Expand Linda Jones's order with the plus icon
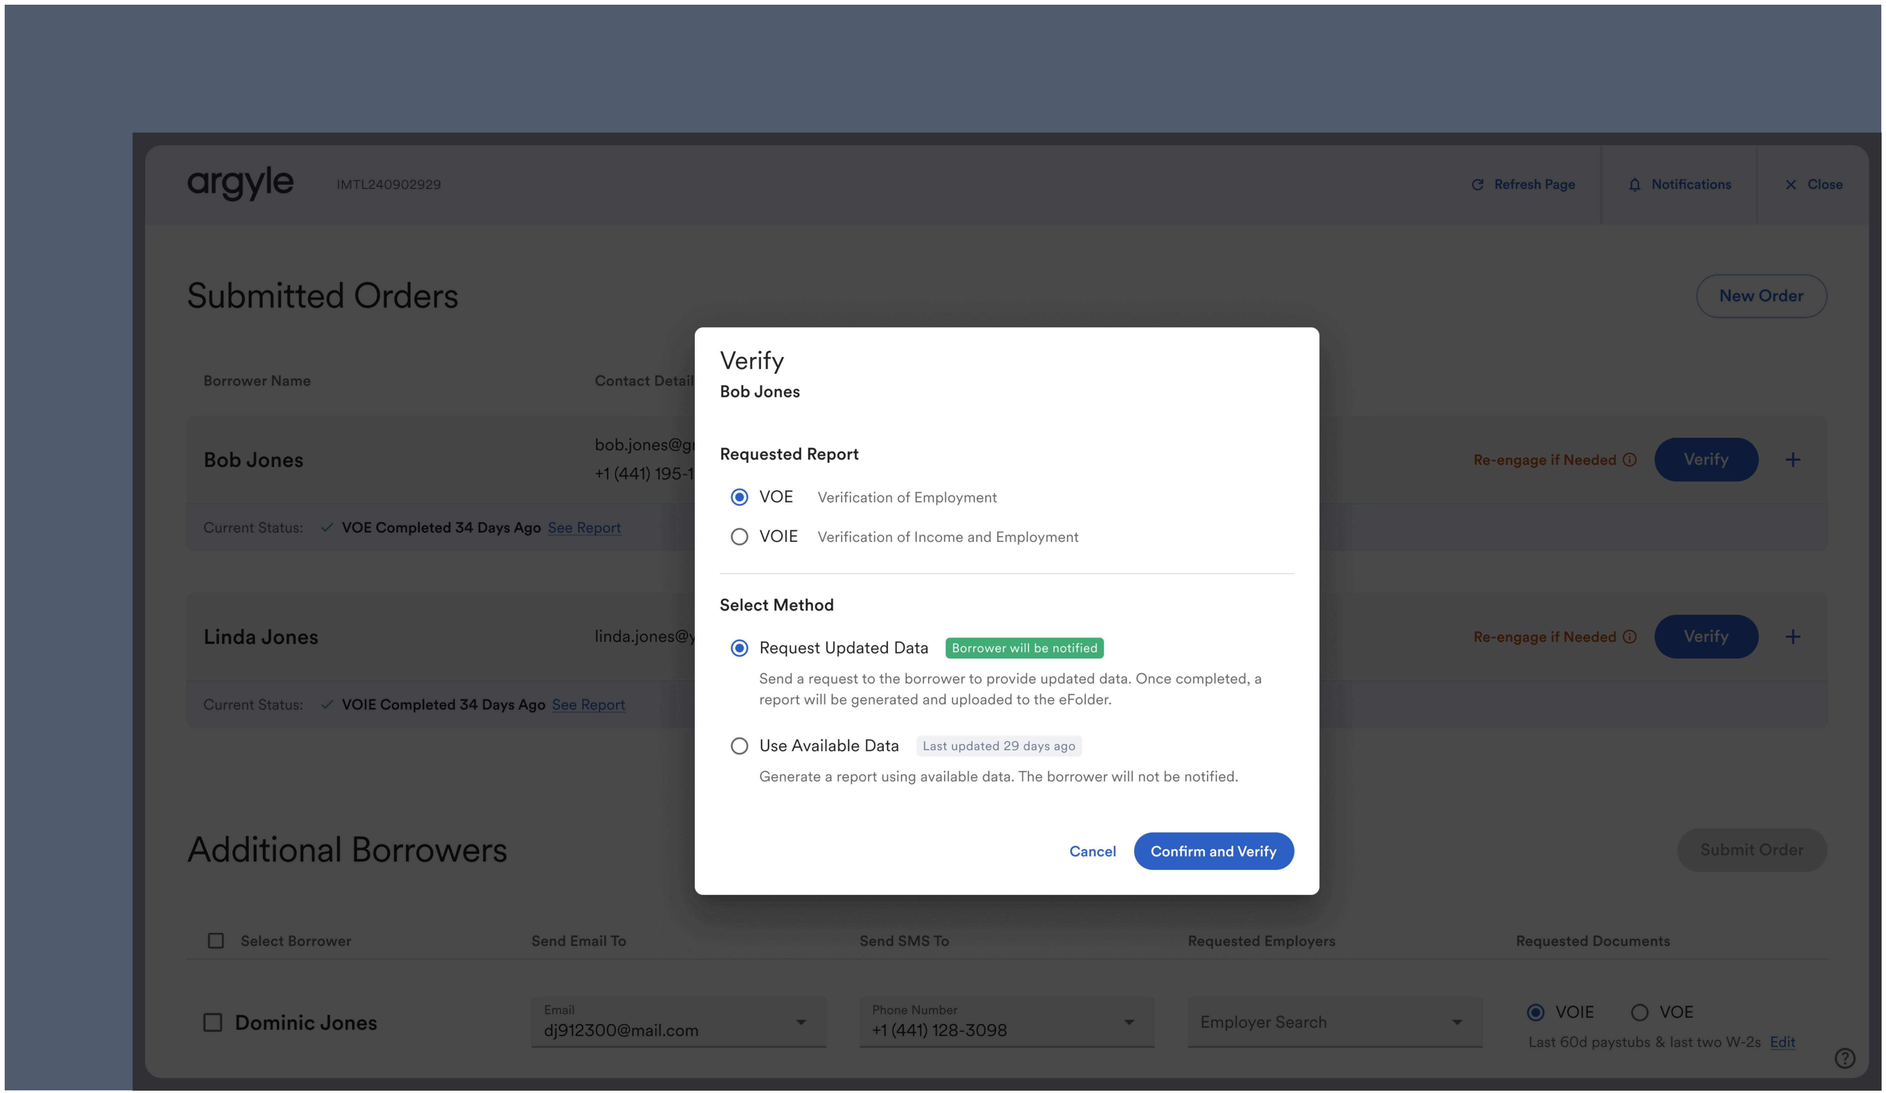Viewport: 1886px width, 1093px height. click(1794, 637)
